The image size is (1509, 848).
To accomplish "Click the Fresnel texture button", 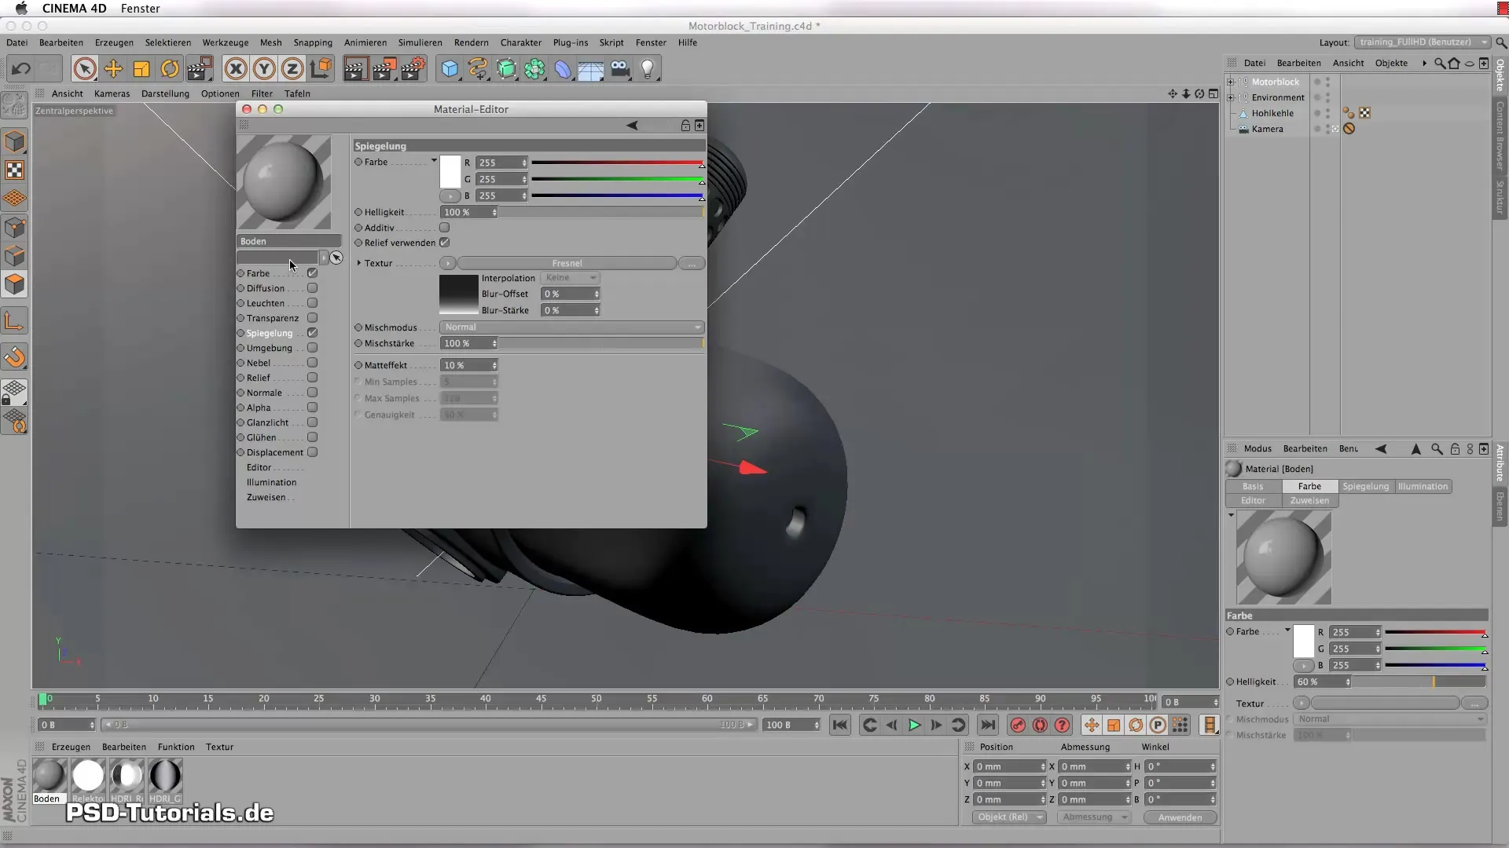I will 567,263.
